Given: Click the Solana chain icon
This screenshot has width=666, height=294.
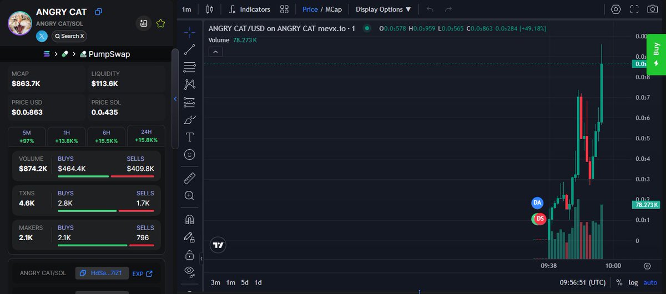Looking at the screenshot, I should (x=47, y=54).
